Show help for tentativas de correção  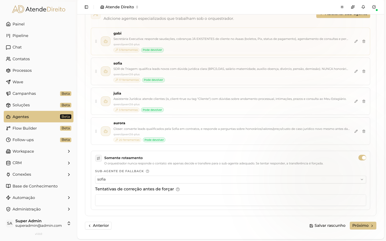pyautogui.click(x=178, y=189)
